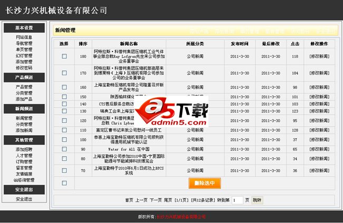Click [修改新闻] for row 70
This screenshot has width=343, height=223.
pos(319,170)
